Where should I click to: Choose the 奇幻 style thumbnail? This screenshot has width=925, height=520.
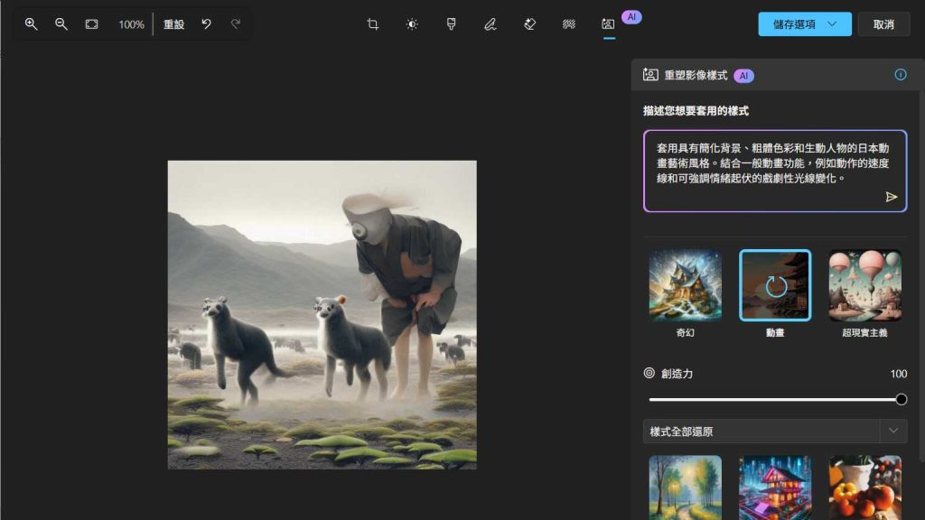[x=685, y=285]
